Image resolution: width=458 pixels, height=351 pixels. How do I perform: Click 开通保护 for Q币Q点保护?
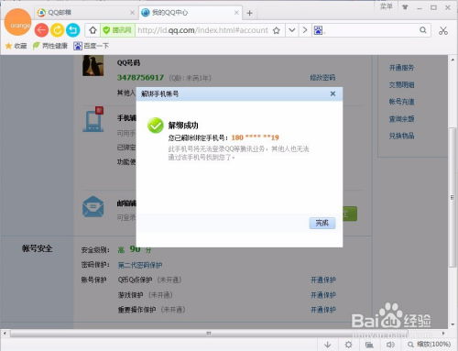[323, 280]
